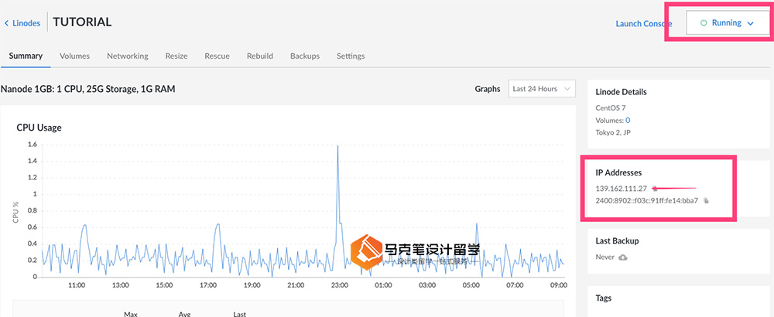Click the Linode Details heading
The width and height of the screenshot is (774, 317).
coord(621,92)
